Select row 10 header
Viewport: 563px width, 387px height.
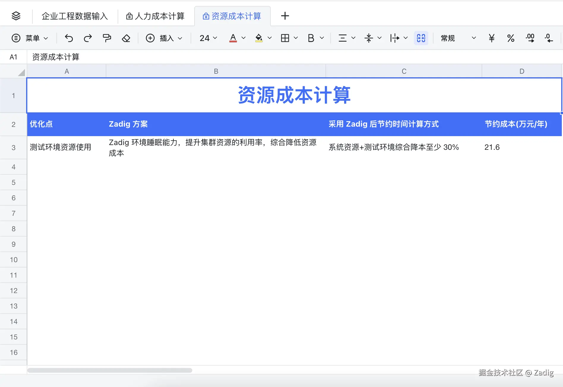[x=13, y=260]
